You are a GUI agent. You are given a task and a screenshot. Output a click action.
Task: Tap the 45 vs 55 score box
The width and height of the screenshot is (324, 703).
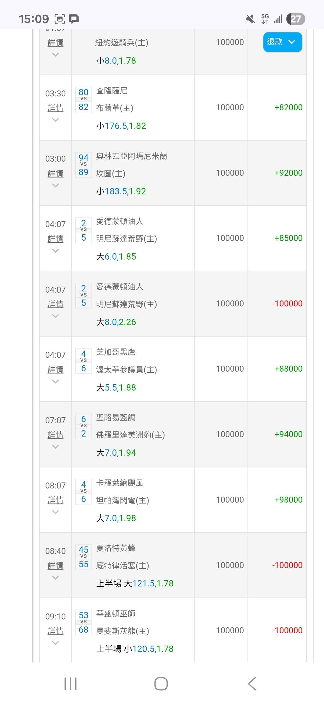pos(83,557)
